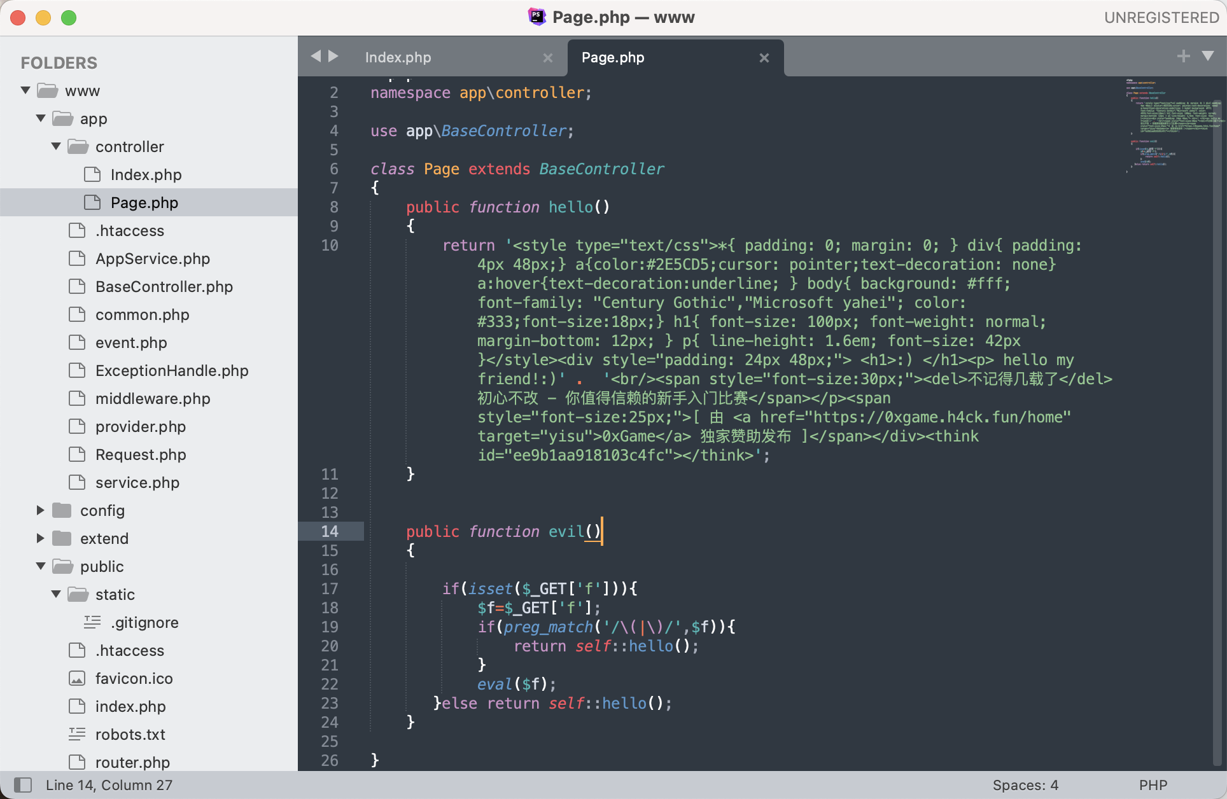Click the FOLDERS sidebar heading
The height and width of the screenshot is (799, 1227).
point(59,63)
